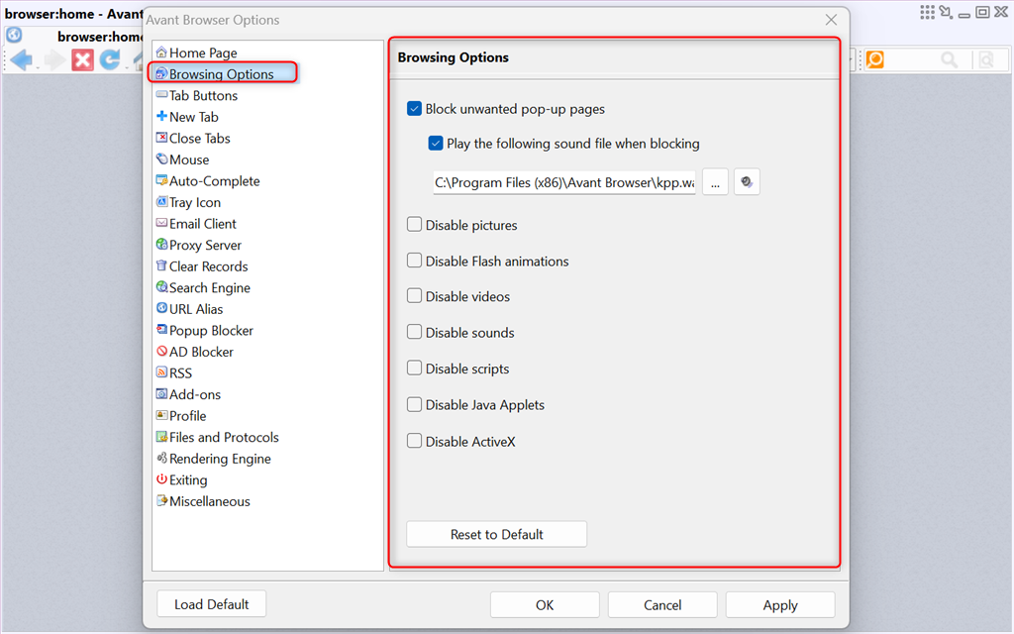1014x634 pixels.
Task: Open the Popup Blocker settings category
Action: [204, 331]
